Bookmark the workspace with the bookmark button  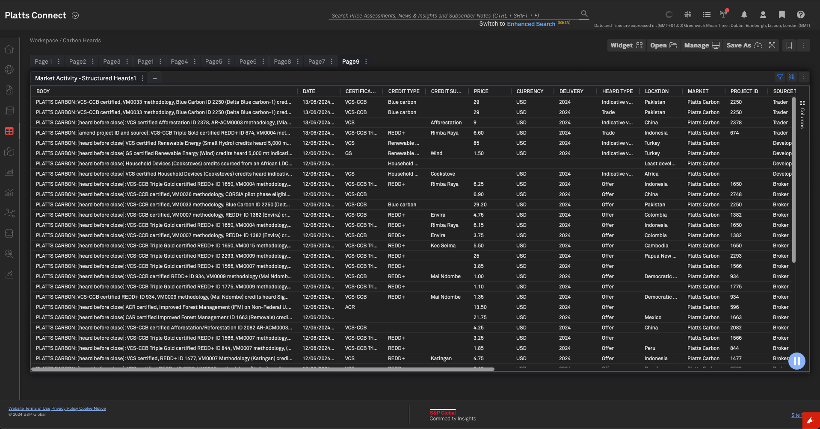(x=789, y=45)
